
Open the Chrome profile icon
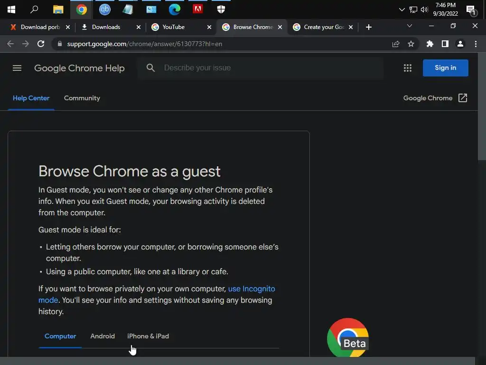click(460, 44)
